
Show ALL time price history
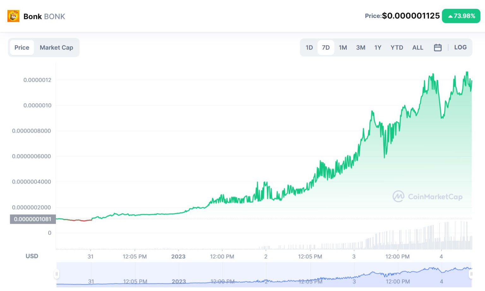(417, 48)
